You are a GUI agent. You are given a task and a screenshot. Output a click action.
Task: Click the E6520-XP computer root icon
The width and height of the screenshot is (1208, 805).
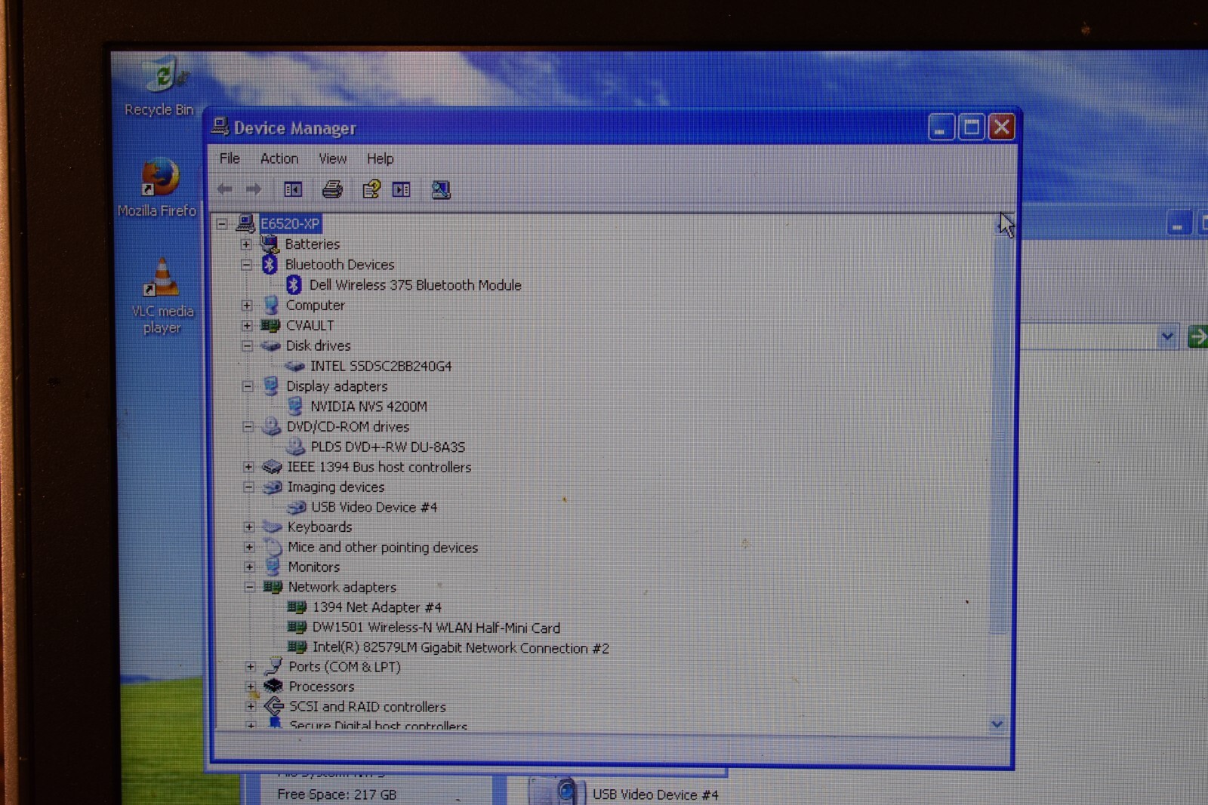tap(245, 223)
